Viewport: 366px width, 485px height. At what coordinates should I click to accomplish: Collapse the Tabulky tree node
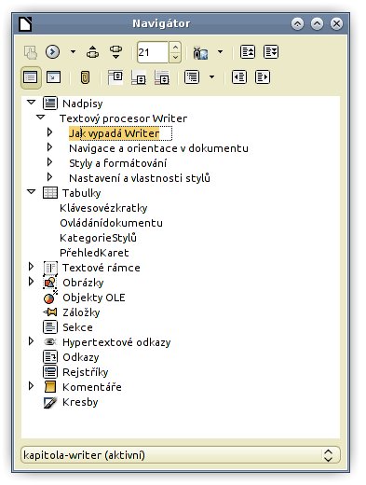31,191
